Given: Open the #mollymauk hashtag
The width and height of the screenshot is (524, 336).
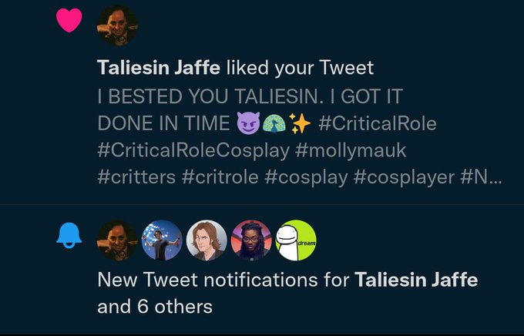Looking at the screenshot, I should click(351, 150).
